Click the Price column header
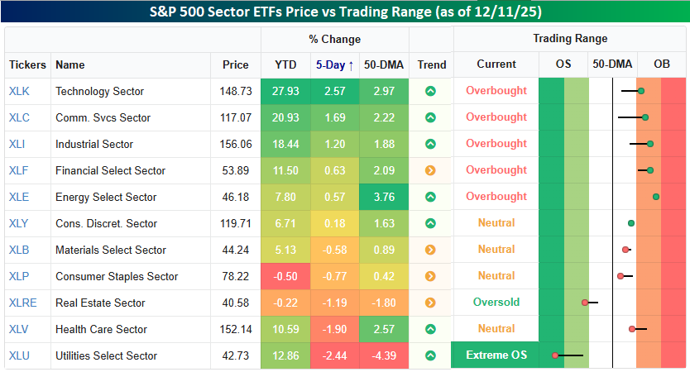This screenshot has width=690, height=372. 235,64
